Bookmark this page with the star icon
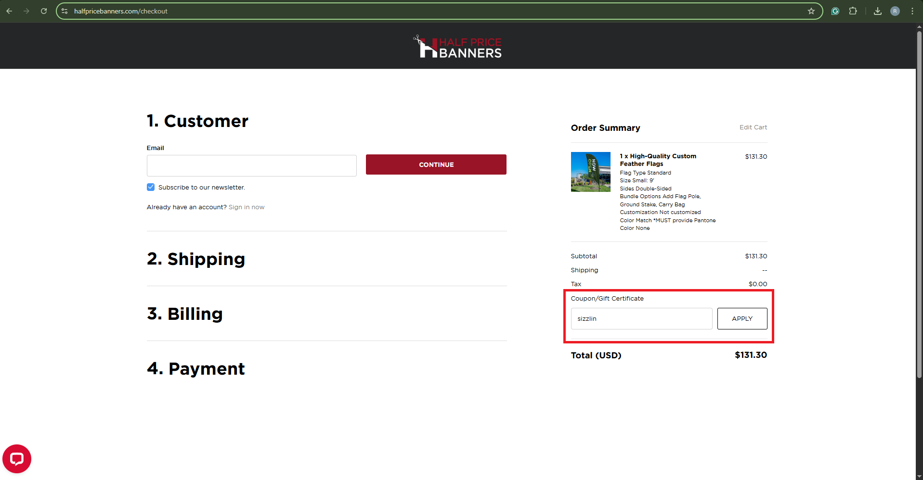 pyautogui.click(x=811, y=11)
